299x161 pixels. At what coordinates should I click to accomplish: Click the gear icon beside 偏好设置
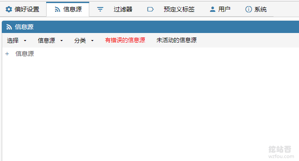[9, 9]
